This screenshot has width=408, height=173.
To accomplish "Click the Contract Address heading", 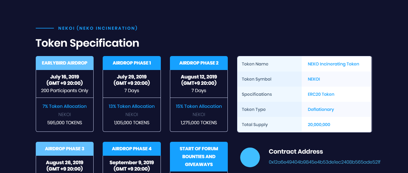I will coord(296,151).
